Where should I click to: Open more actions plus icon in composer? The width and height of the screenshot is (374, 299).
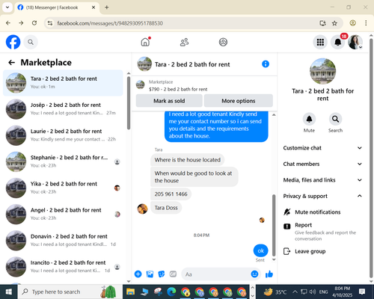(138, 274)
